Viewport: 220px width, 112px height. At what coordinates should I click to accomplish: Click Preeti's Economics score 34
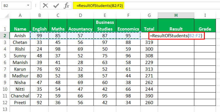tap(128, 103)
